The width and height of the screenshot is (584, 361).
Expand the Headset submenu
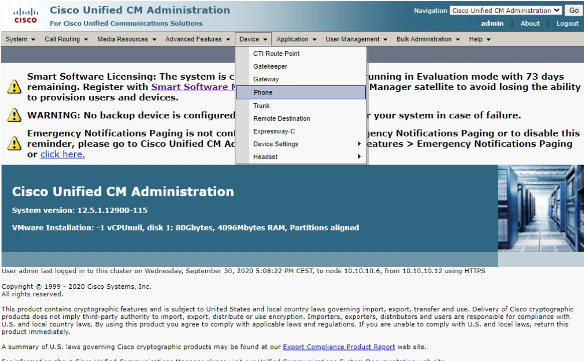(301, 156)
